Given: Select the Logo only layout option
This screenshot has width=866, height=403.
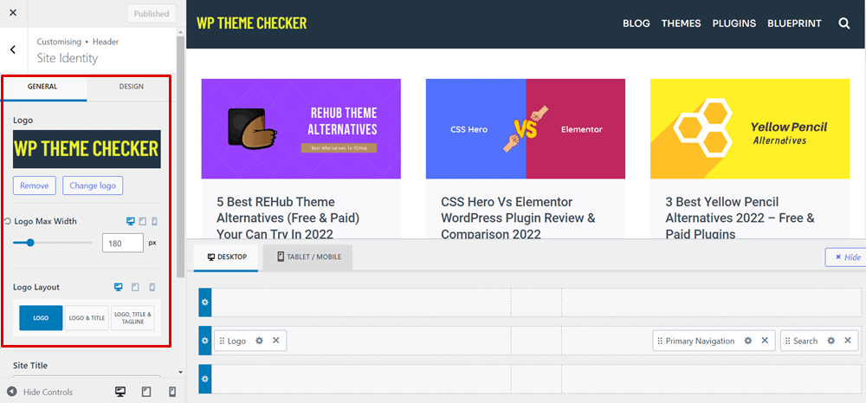Looking at the screenshot, I should click(41, 318).
